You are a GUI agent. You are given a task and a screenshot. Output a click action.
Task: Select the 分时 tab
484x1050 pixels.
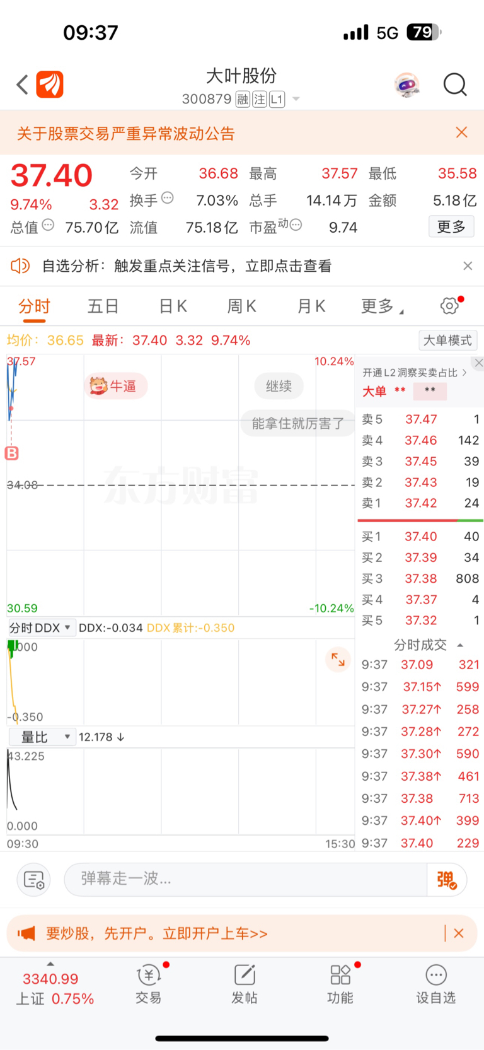(x=34, y=306)
